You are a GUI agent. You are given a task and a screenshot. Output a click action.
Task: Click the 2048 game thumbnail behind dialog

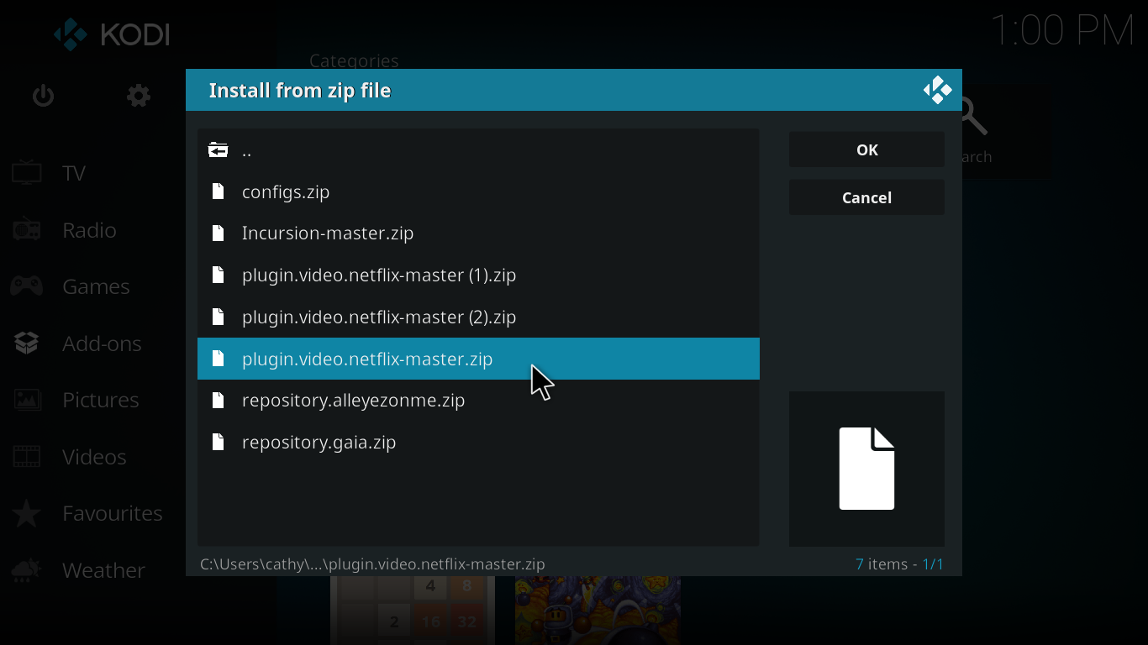(x=413, y=610)
